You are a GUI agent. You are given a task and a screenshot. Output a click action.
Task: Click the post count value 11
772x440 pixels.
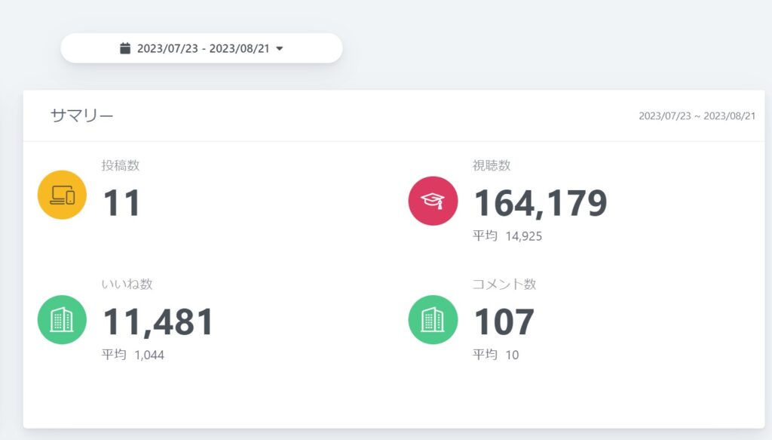[x=121, y=203]
